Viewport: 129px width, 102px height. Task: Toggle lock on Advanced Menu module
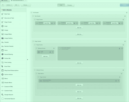[116, 81]
